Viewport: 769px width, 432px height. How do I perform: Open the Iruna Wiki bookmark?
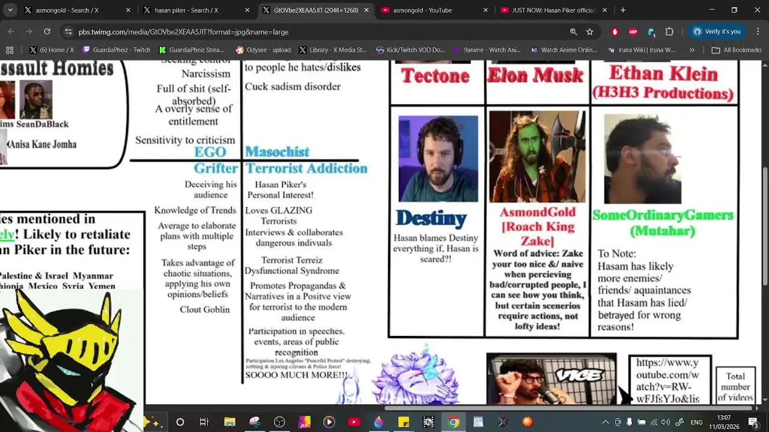pyautogui.click(x=642, y=50)
